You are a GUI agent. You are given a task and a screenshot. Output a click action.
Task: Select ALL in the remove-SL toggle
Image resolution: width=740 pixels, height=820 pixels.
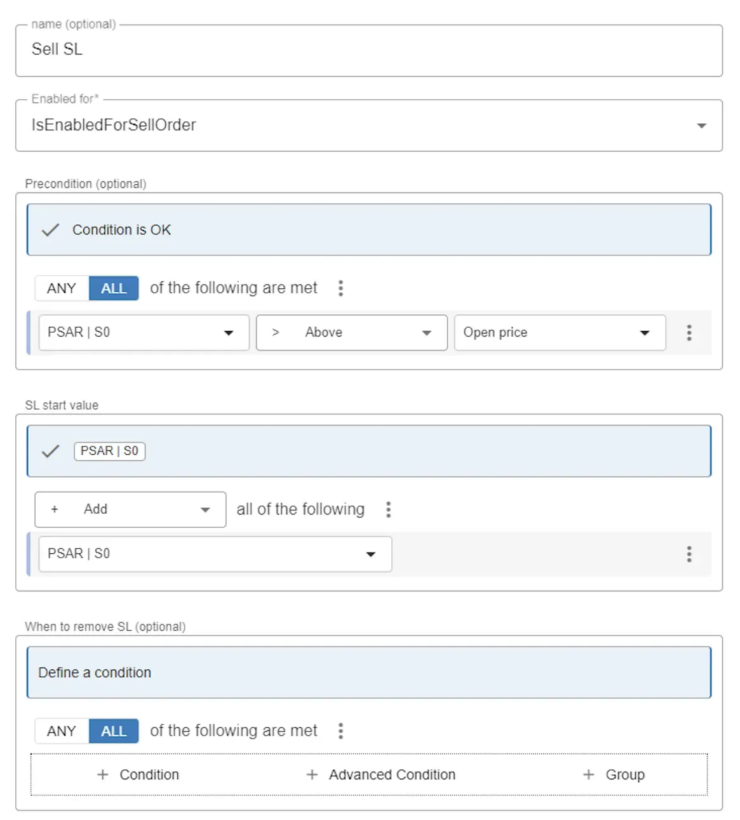coord(114,731)
